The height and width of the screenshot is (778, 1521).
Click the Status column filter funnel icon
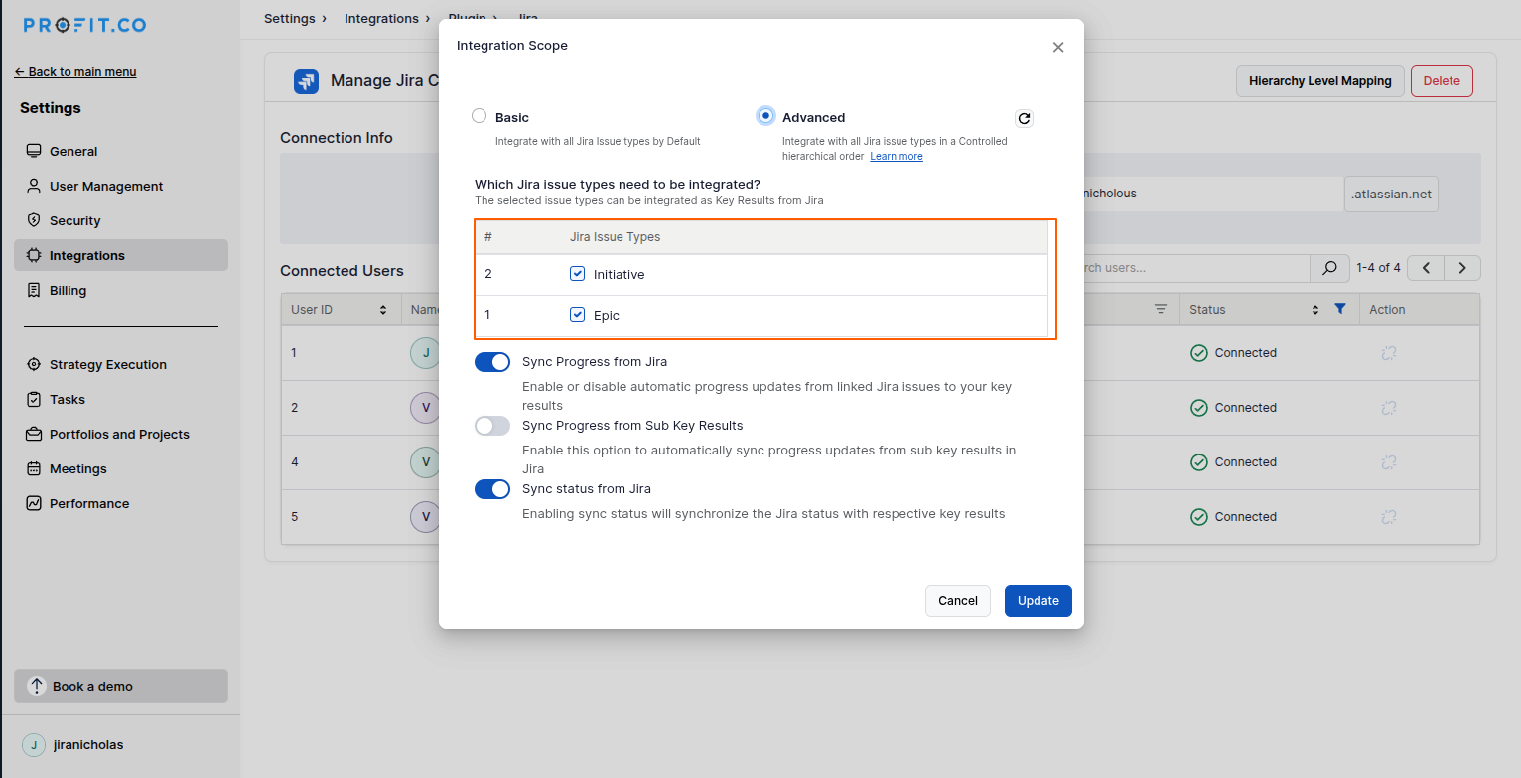[x=1340, y=309]
